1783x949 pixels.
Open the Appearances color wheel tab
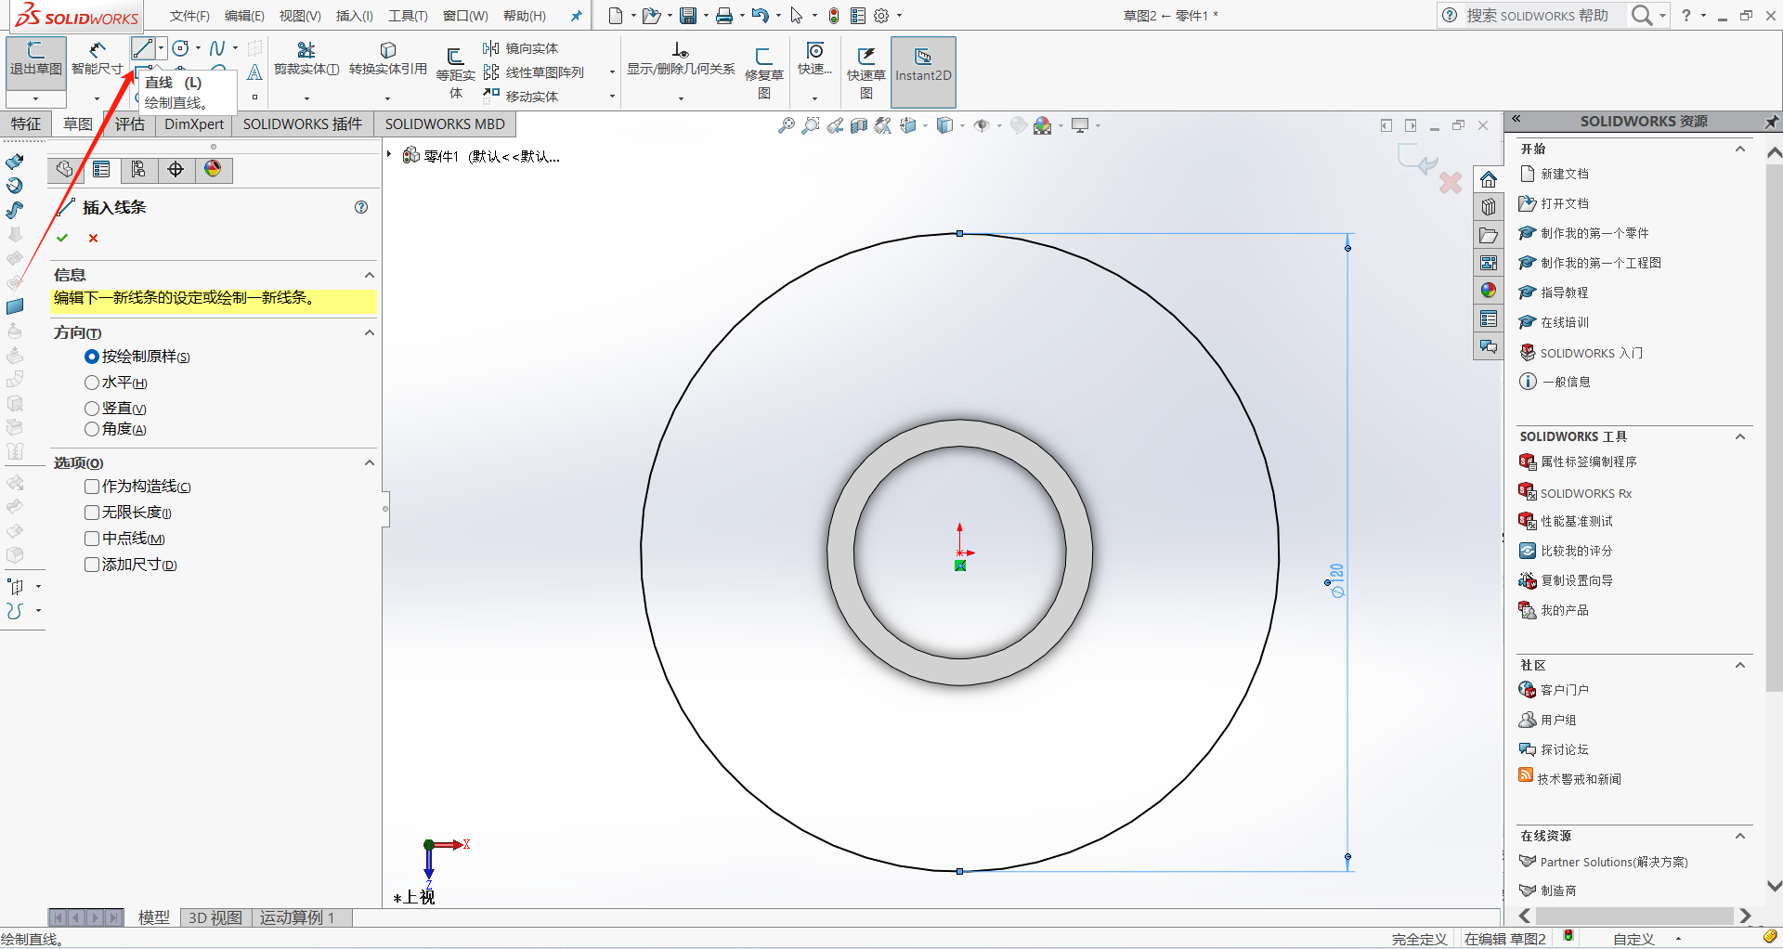[213, 169]
